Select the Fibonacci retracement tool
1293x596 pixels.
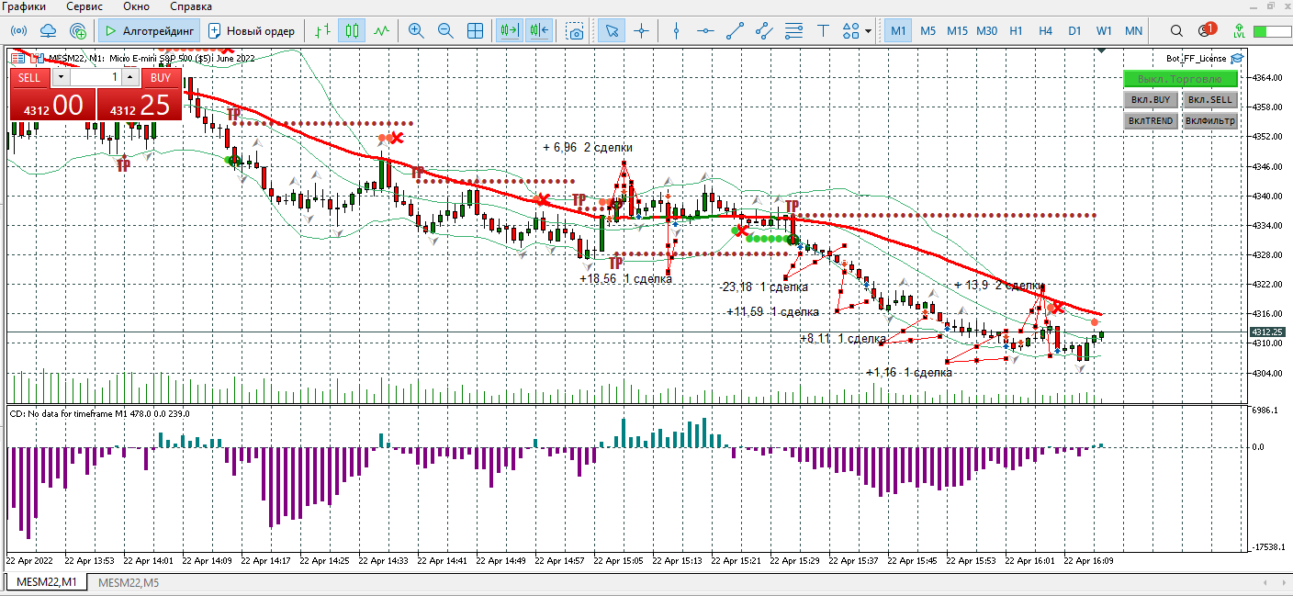tap(793, 30)
